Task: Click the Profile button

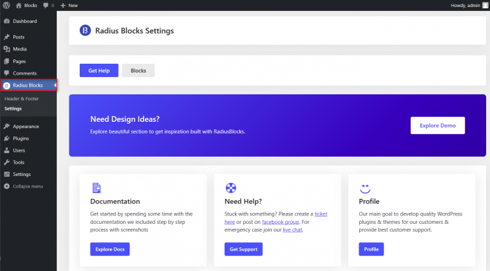Action: click(x=371, y=249)
